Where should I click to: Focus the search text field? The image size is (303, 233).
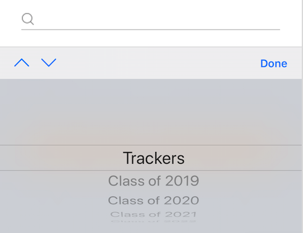click(x=150, y=19)
